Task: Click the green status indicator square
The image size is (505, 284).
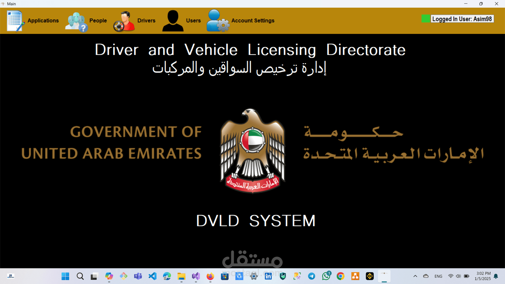Action: [426, 19]
